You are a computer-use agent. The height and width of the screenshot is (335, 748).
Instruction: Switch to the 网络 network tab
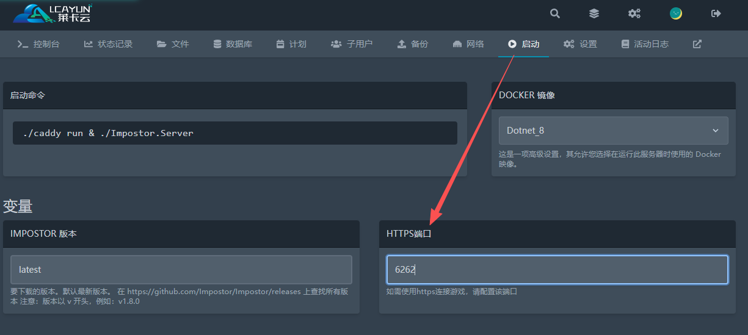(468, 44)
